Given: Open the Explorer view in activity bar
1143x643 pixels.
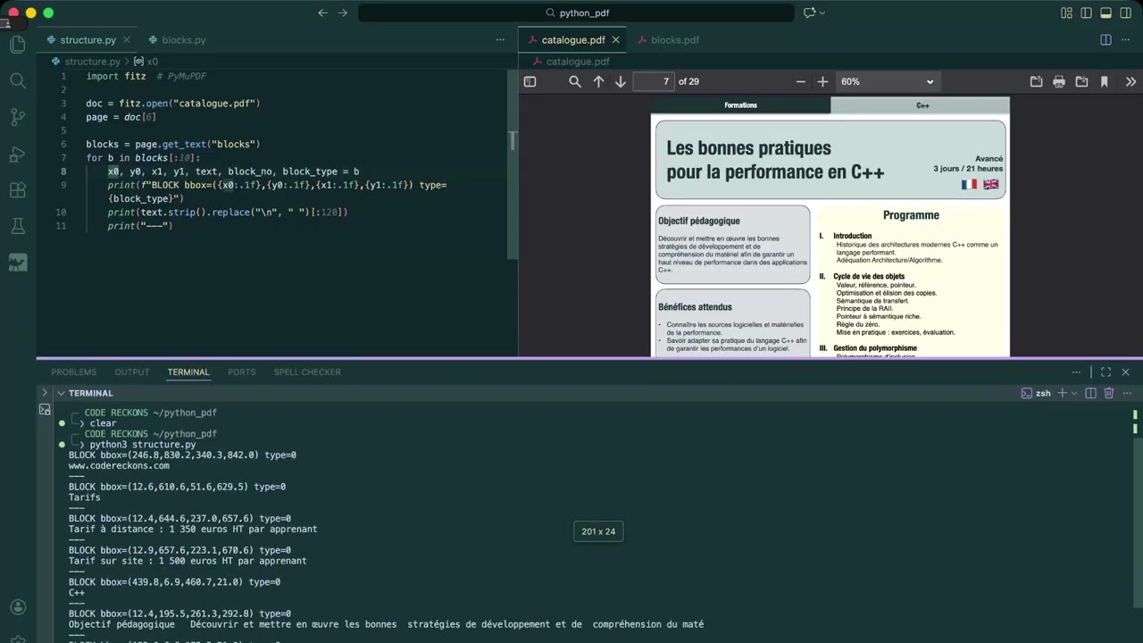Looking at the screenshot, I should (x=17, y=45).
